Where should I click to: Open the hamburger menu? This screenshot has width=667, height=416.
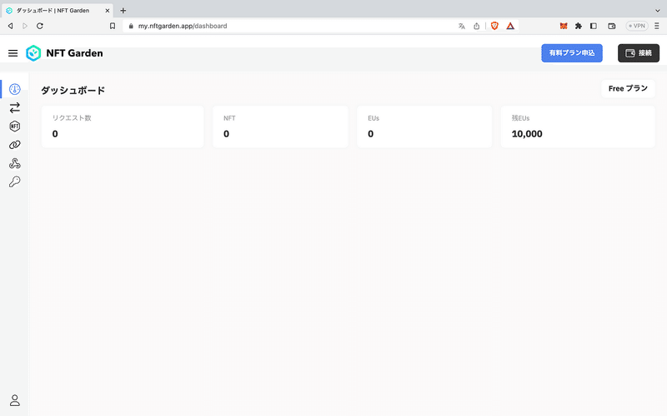13,53
